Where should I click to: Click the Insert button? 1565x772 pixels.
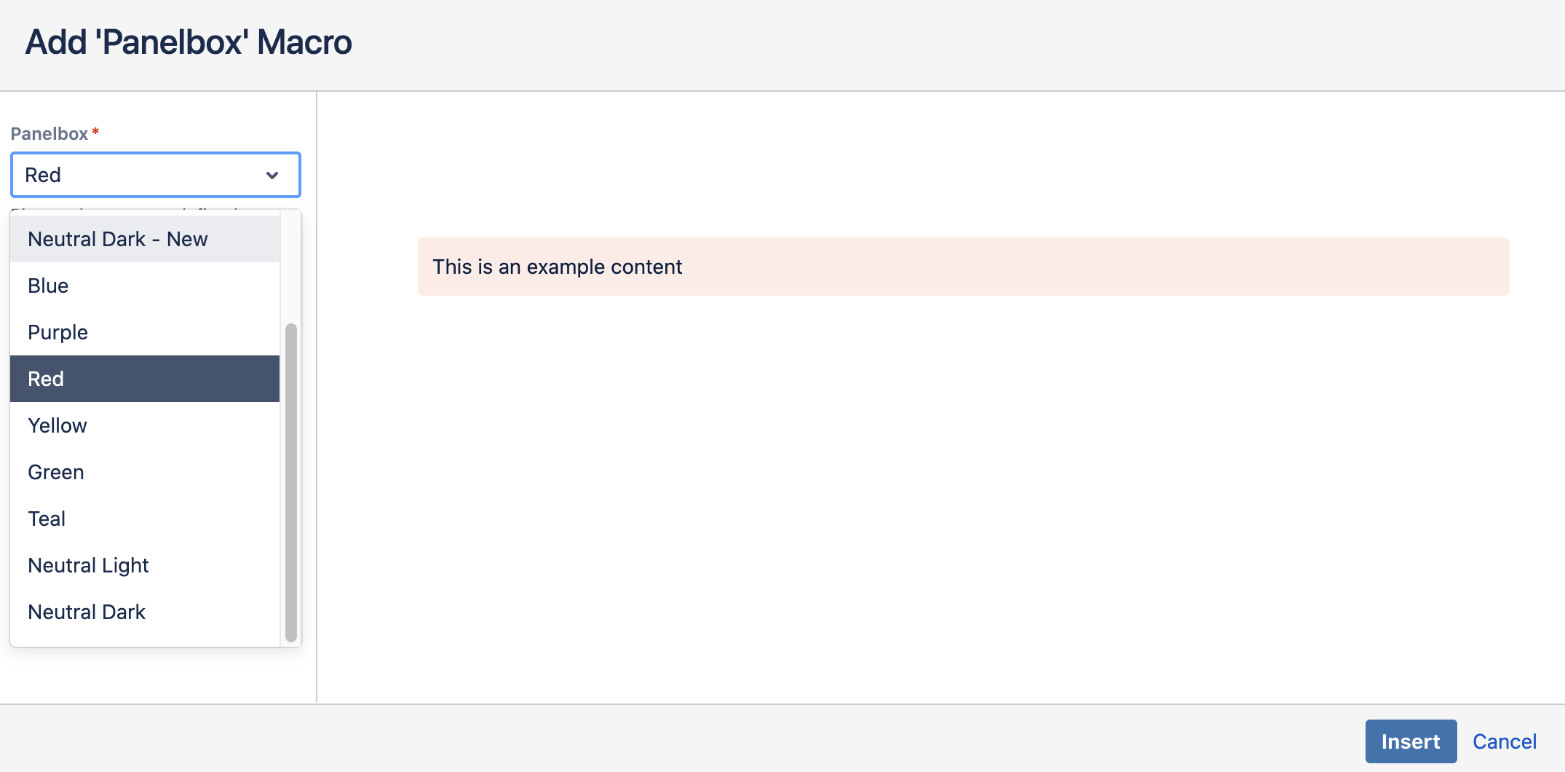[1411, 741]
